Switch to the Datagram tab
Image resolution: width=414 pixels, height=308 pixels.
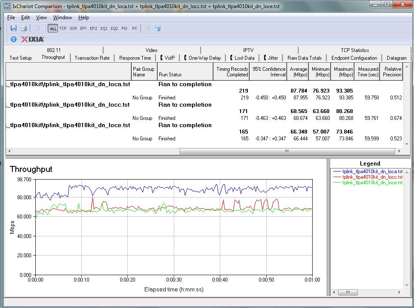tap(397, 58)
